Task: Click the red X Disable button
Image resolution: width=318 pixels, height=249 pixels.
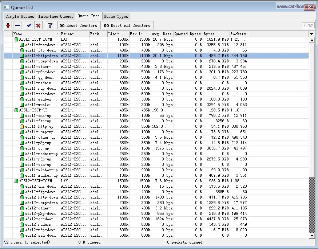Action: click(x=38, y=25)
